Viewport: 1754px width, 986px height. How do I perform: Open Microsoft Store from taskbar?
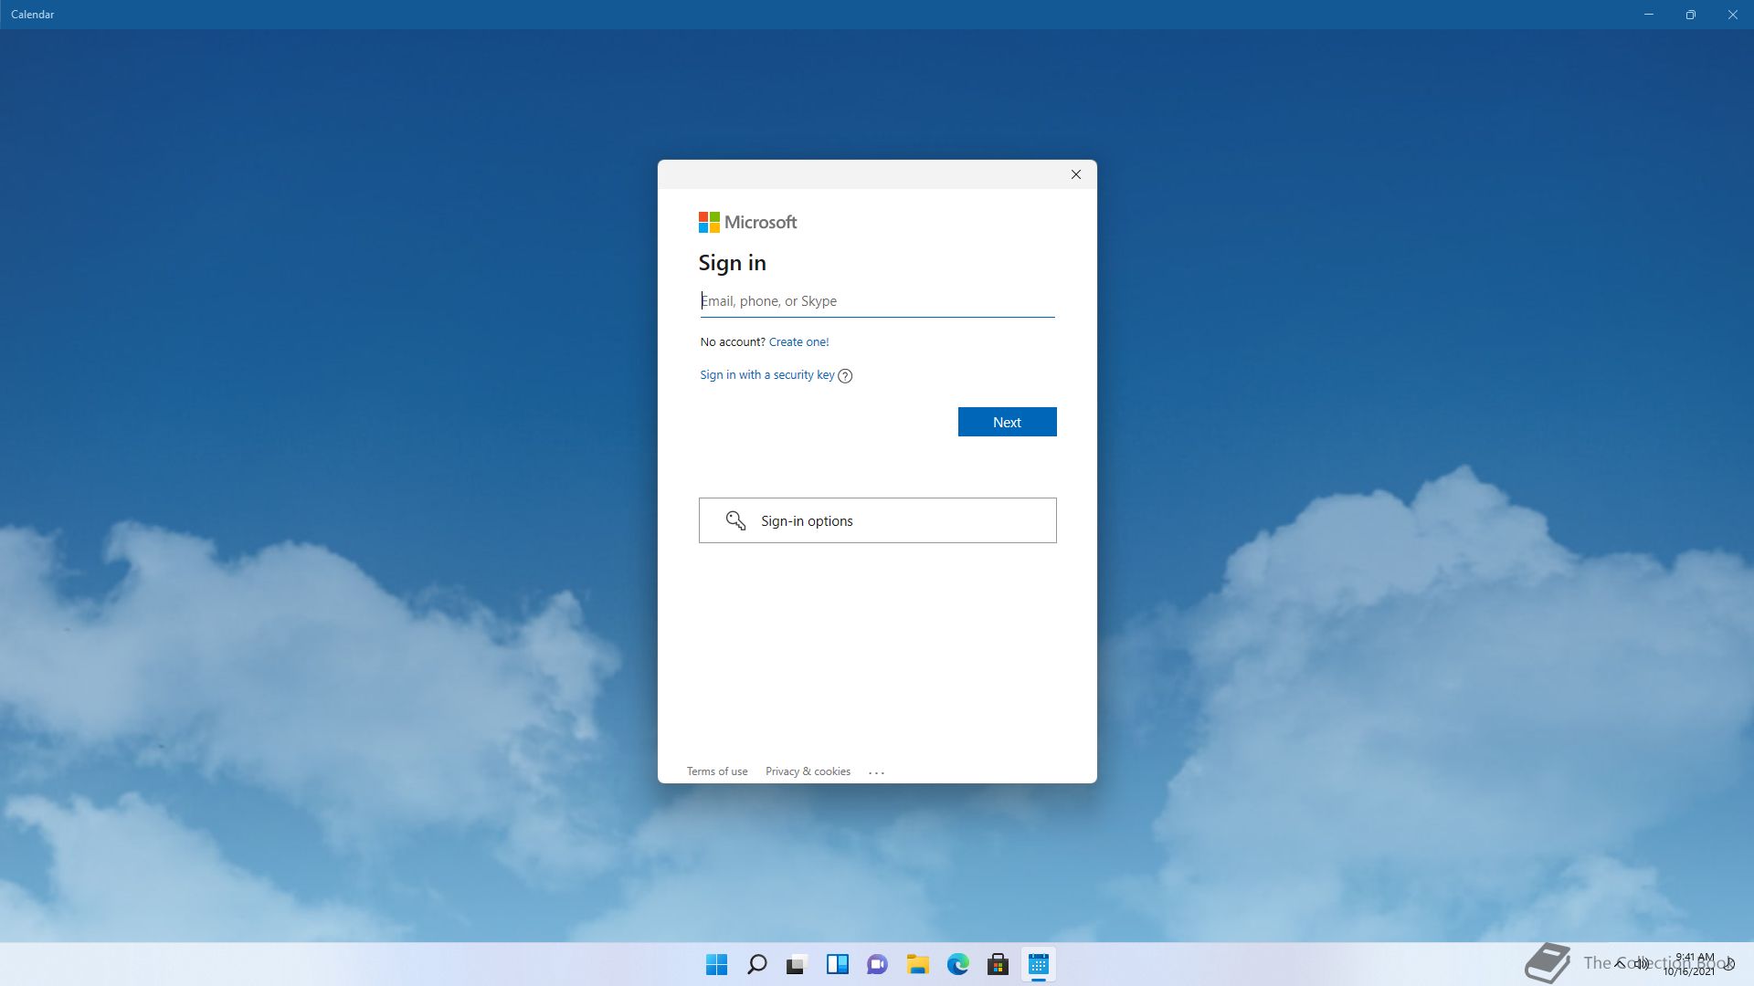998,964
